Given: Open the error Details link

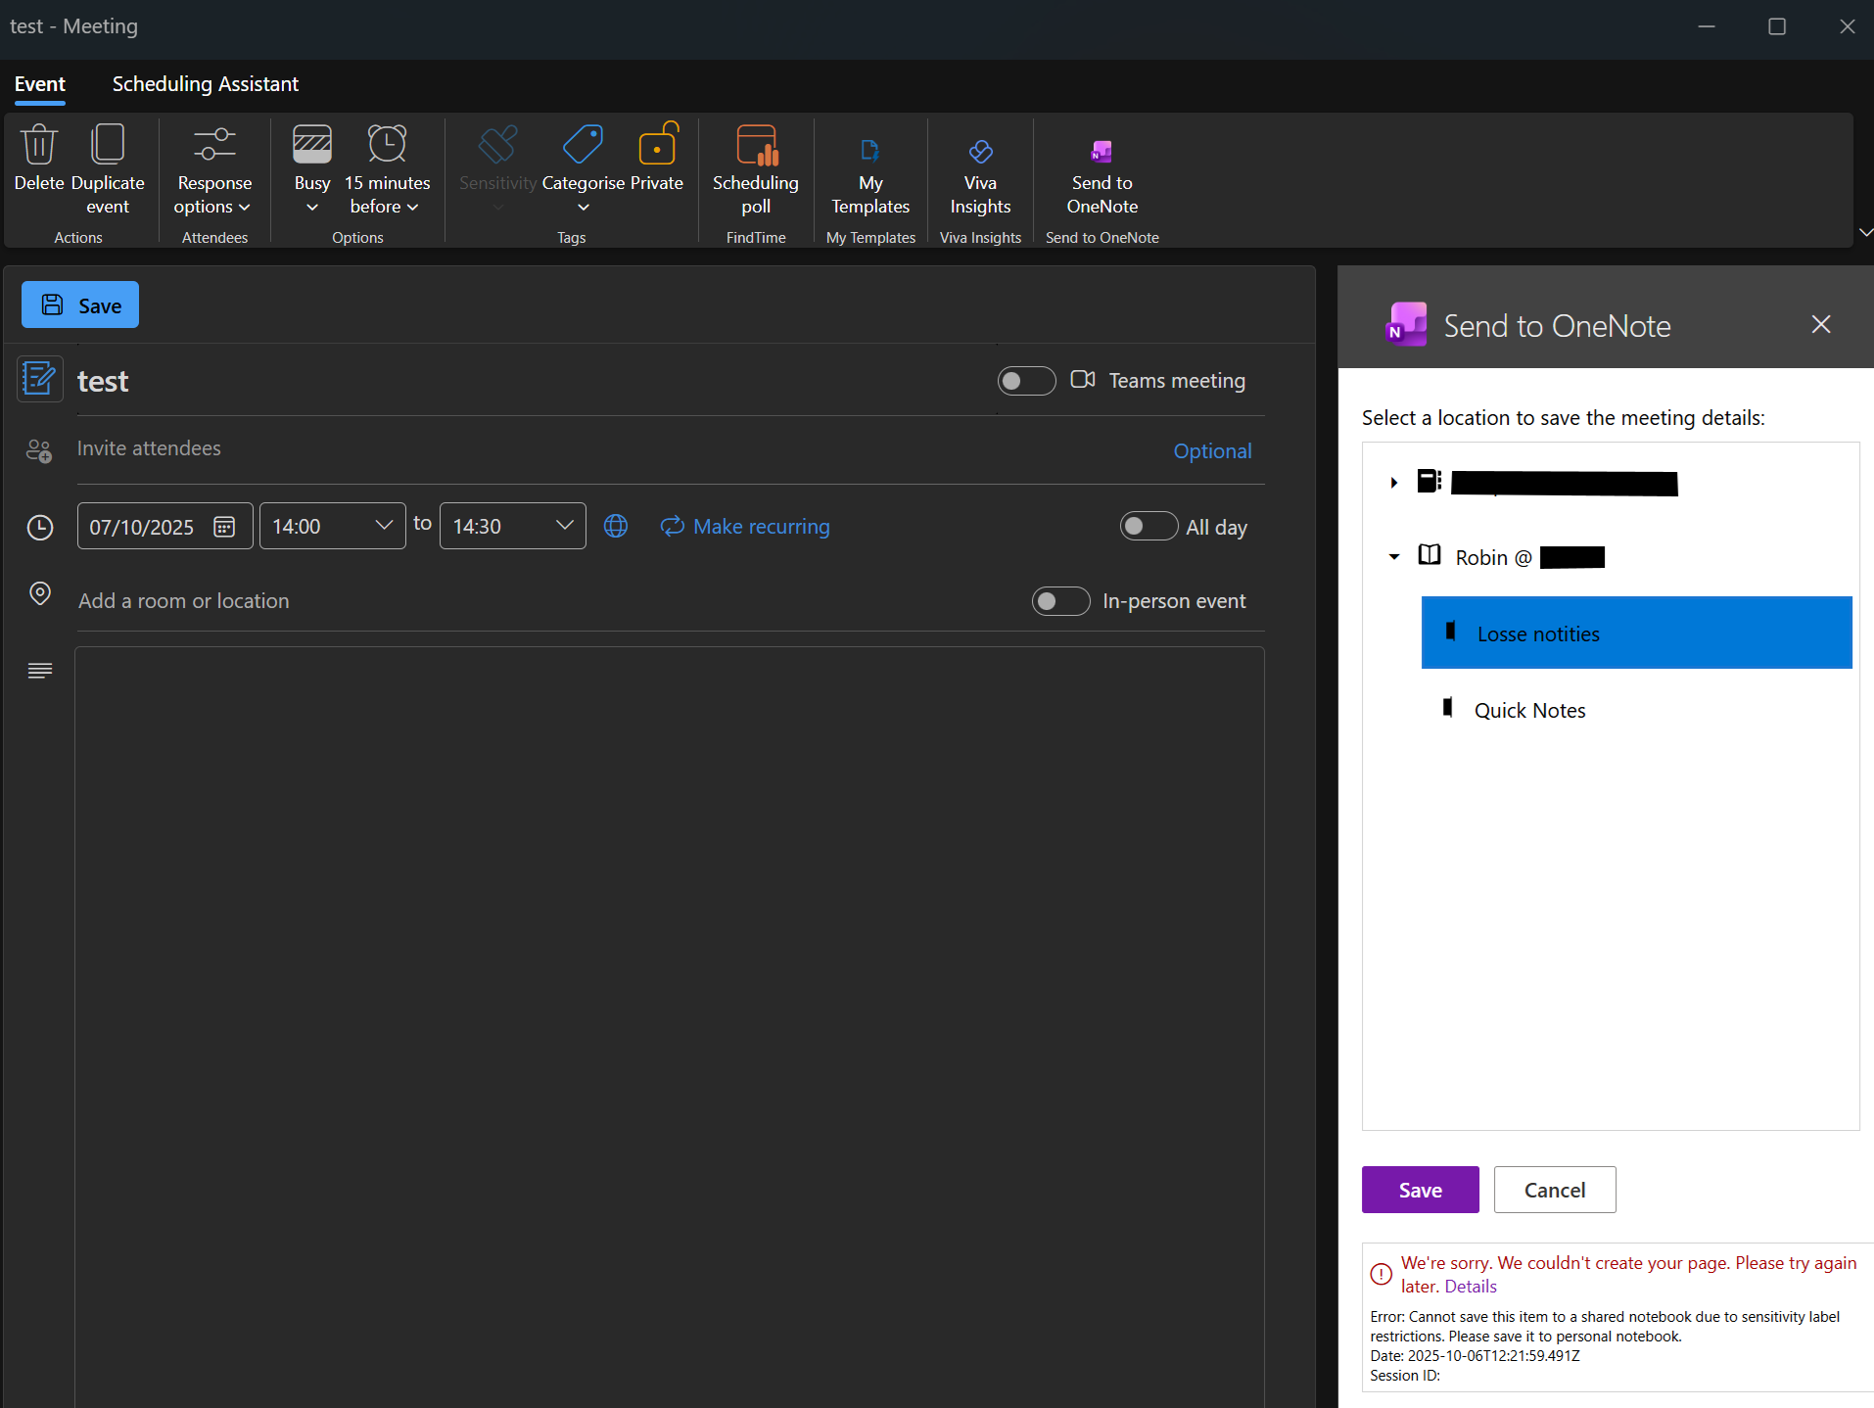Looking at the screenshot, I should click(1468, 1286).
